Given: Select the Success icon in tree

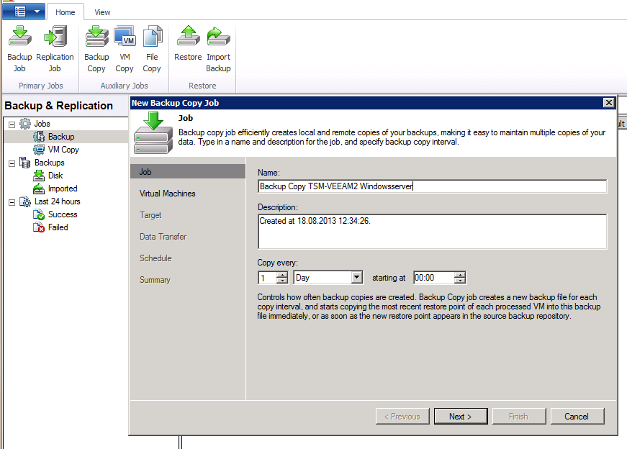Looking at the screenshot, I should pos(39,214).
